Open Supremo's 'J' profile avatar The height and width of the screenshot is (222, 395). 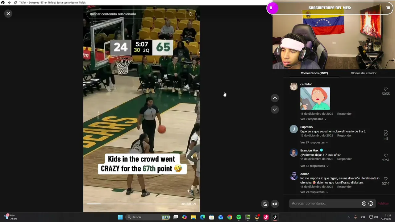pos(293,129)
